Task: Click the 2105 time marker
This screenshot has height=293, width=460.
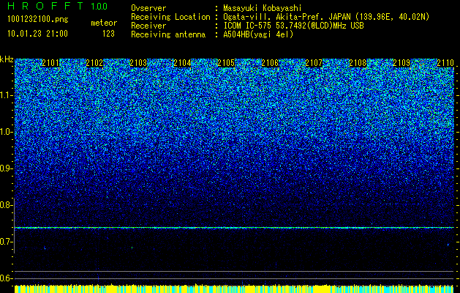Action: [226, 63]
